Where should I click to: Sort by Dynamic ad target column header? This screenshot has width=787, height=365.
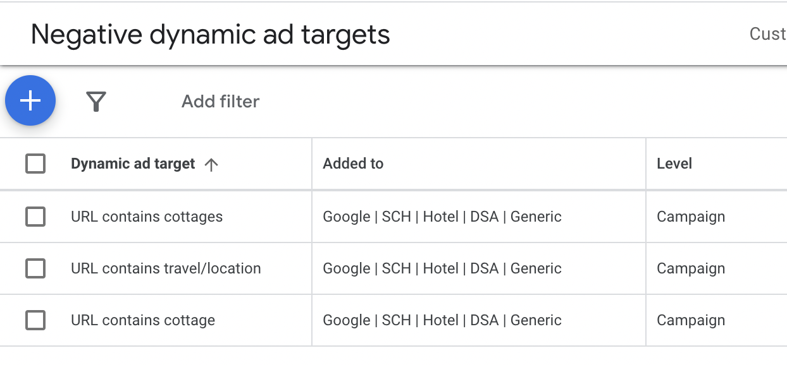pyautogui.click(x=133, y=164)
